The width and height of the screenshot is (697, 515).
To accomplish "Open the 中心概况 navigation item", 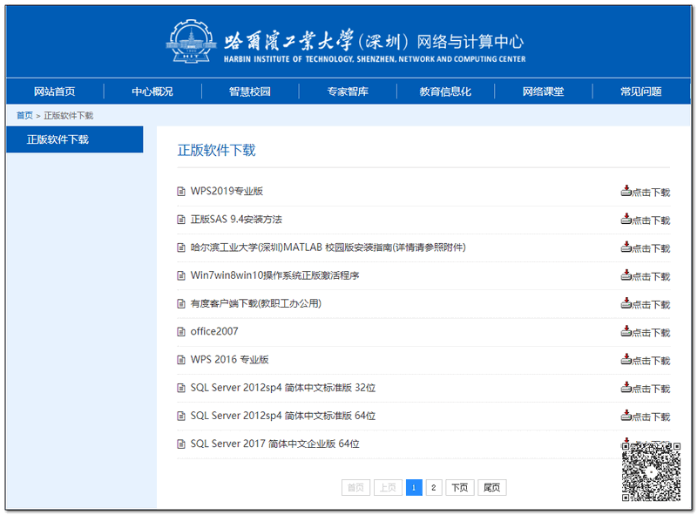I will tap(152, 91).
